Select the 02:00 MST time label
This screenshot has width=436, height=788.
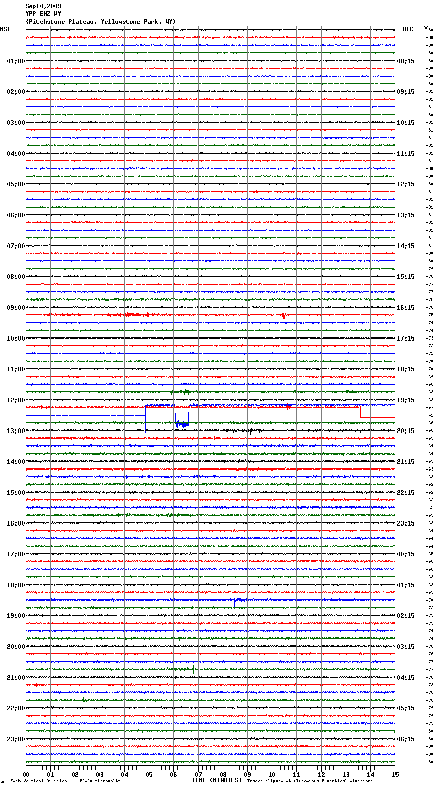tap(16, 92)
